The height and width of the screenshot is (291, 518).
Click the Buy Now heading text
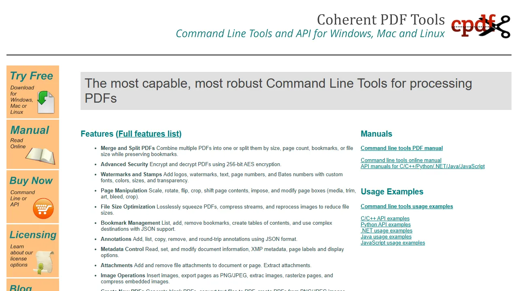click(x=31, y=181)
